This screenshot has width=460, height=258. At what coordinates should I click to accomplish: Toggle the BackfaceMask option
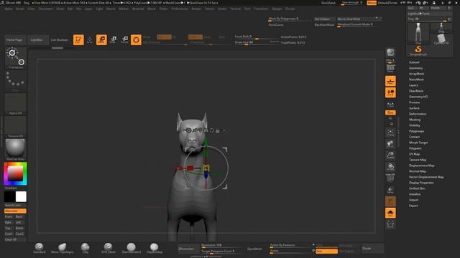point(324,25)
